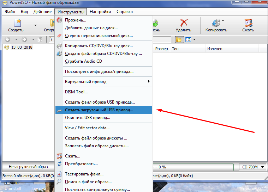
Task: Select the 13_03_2018 disc tree item
Action: (22, 47)
